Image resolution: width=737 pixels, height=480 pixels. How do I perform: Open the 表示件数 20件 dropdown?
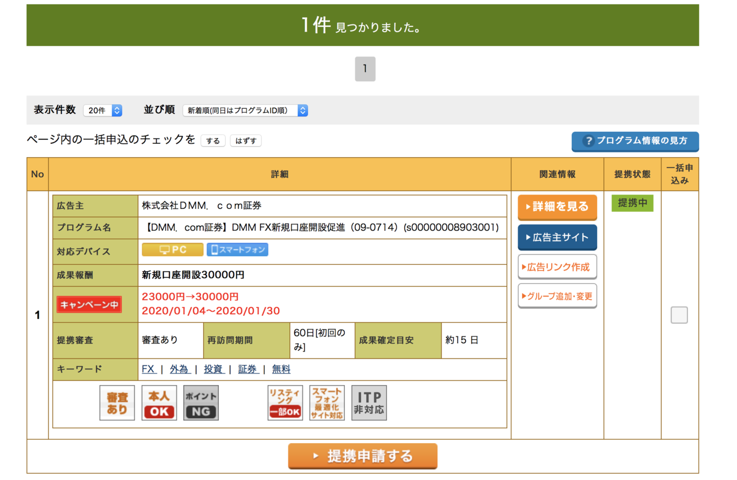102,111
